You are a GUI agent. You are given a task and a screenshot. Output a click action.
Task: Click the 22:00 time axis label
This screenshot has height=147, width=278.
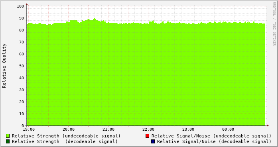[148, 129]
